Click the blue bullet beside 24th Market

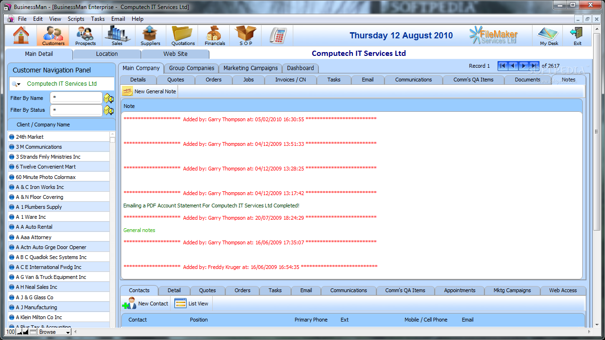point(12,137)
